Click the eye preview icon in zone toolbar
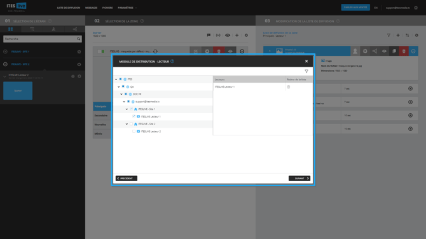426x239 pixels. (228, 36)
